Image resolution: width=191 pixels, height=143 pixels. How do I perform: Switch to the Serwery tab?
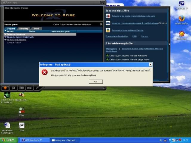click(x=24, y=29)
